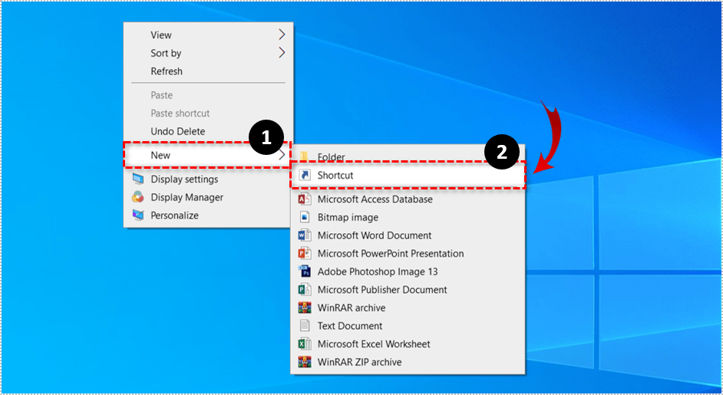The image size is (723, 395).
Task: Click the Display settings monitor icon
Action: click(138, 179)
